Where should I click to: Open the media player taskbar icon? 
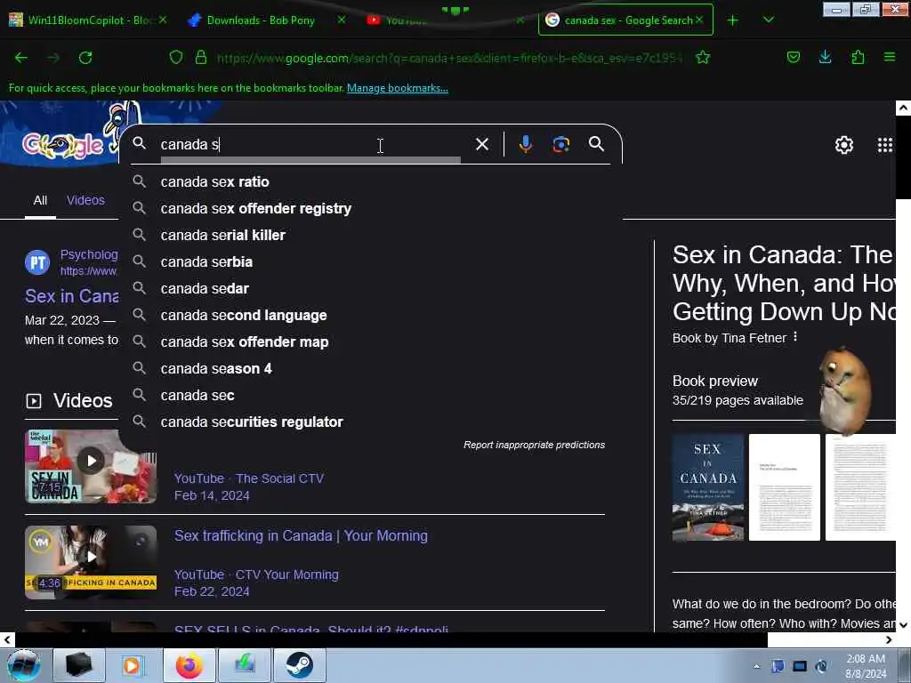click(x=132, y=665)
